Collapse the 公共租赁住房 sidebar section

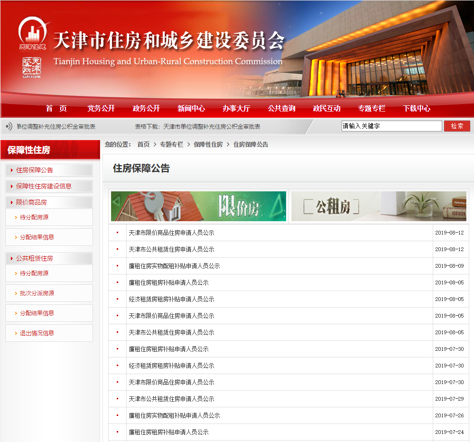click(34, 258)
